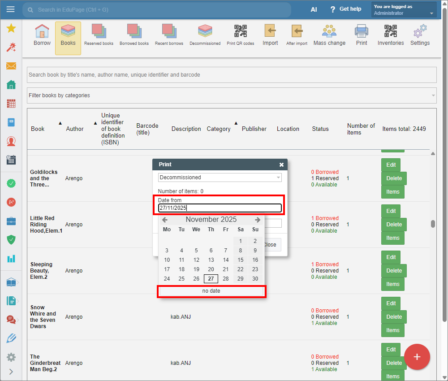
Task: Open Borrowed books tab
Action: pyautogui.click(x=134, y=35)
